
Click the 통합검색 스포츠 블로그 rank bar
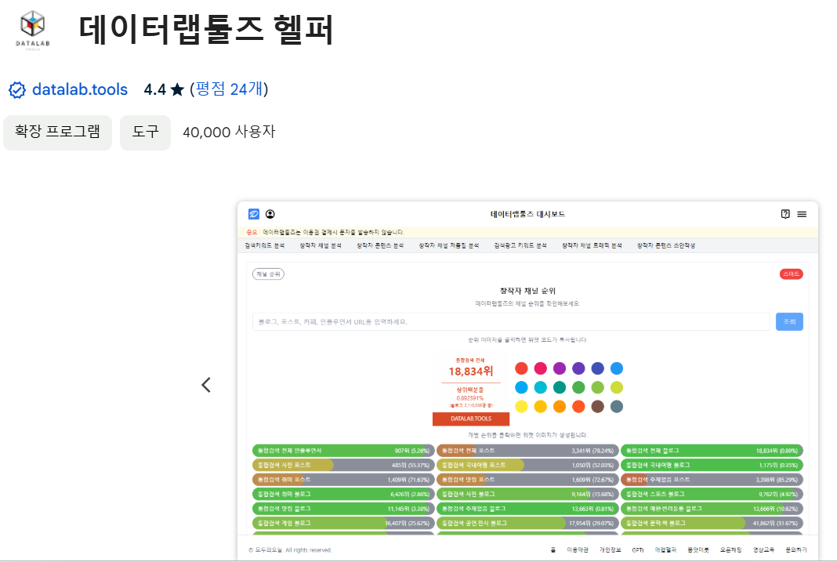pos(712,495)
